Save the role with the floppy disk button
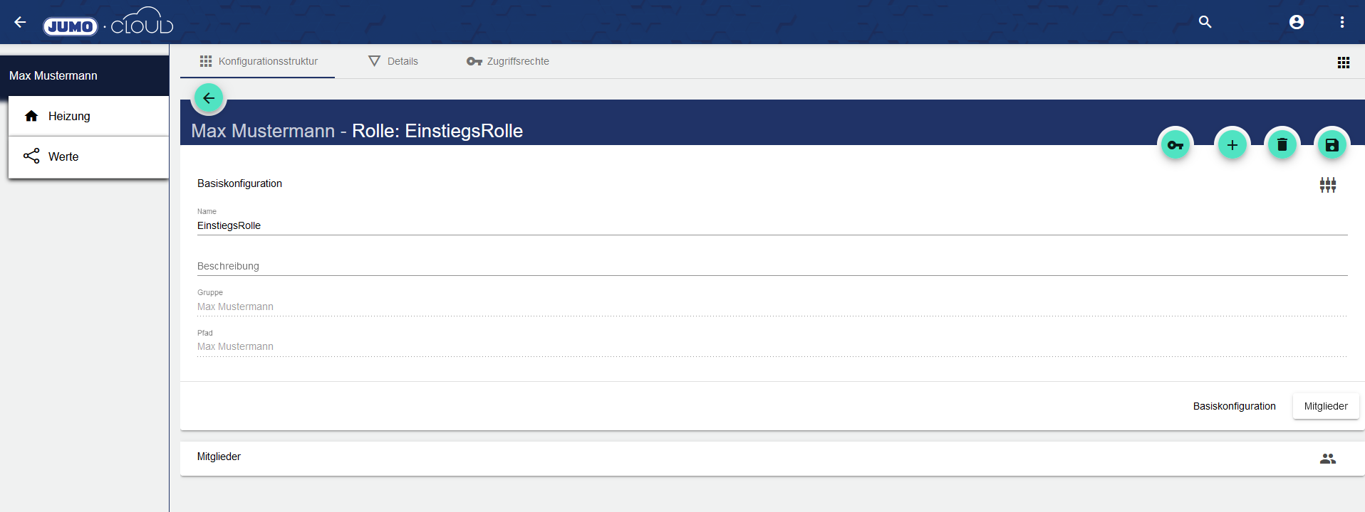 1332,145
